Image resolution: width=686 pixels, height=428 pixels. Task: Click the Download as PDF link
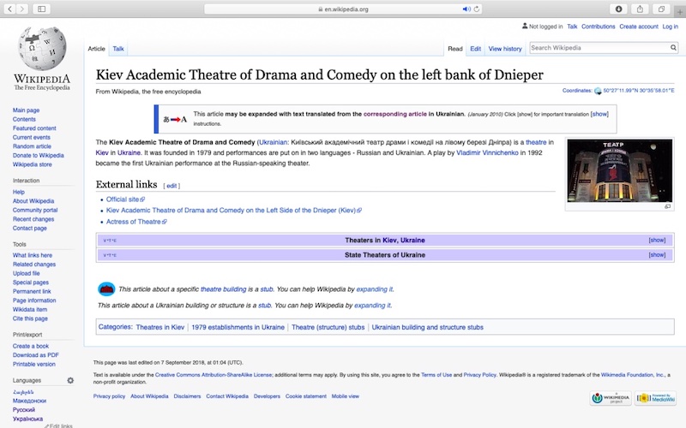click(35, 355)
